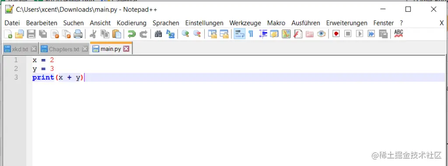
Task: Click the code line 'y = 3'
Action: (43, 69)
